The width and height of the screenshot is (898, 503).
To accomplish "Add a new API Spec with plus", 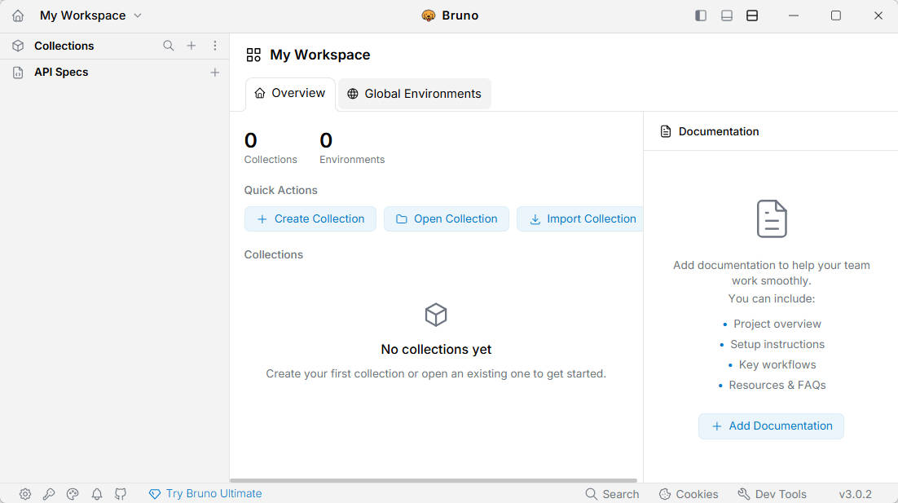I will [215, 73].
